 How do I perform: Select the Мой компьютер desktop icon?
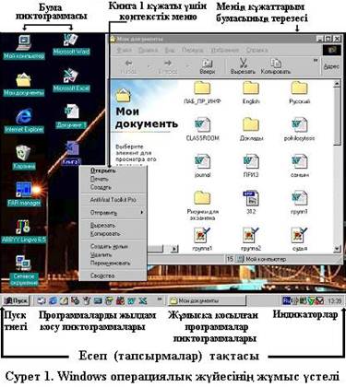(x=24, y=47)
